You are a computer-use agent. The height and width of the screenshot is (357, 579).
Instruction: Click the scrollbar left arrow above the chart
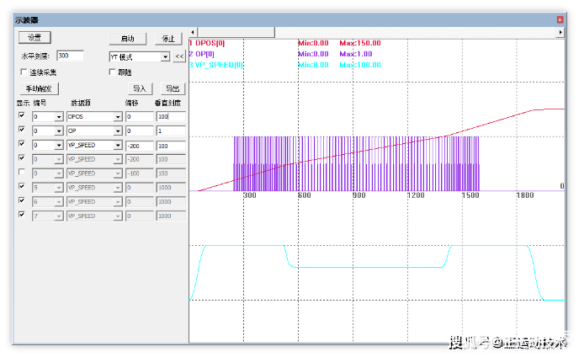pos(193,31)
